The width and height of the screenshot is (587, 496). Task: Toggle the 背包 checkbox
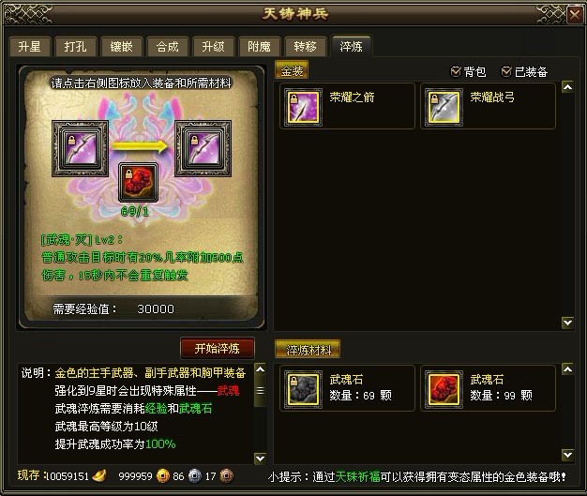click(x=456, y=71)
